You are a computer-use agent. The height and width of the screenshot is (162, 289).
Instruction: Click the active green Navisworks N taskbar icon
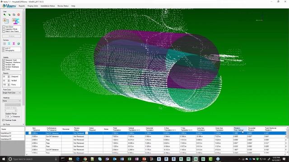tap(196, 159)
